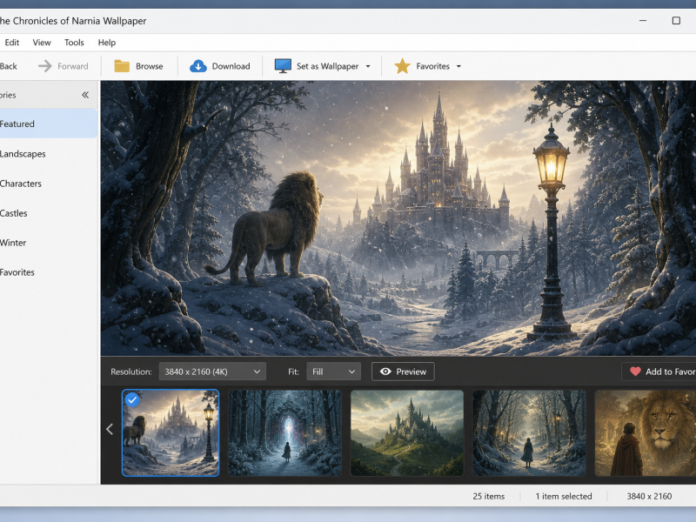Open the Favorites toolbar dropdown arrow
The height and width of the screenshot is (522, 696).
(x=458, y=66)
